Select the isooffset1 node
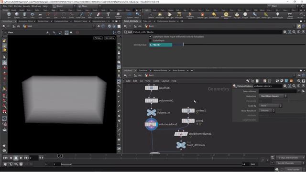 151,88
